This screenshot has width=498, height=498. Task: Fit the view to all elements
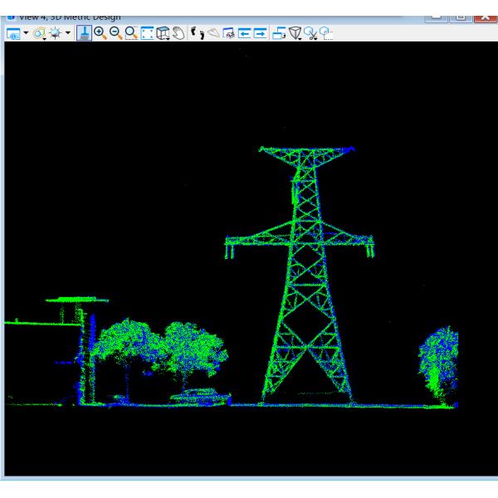pyautogui.click(x=147, y=32)
